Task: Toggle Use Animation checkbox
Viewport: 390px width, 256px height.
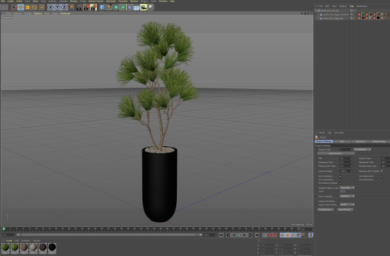Action: [x=341, y=176]
